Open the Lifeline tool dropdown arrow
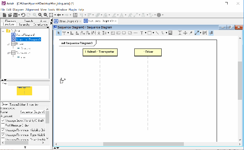Screen dimensions: 244x150 (68, 33)
